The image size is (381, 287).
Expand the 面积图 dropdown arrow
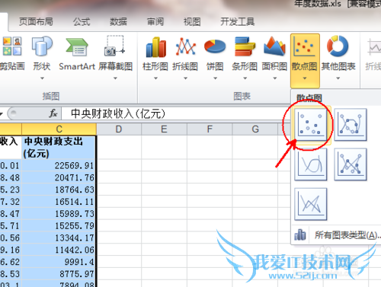coord(274,78)
